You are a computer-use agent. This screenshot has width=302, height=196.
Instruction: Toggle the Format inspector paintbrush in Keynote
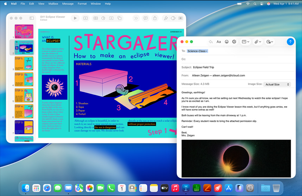tap(166, 18)
